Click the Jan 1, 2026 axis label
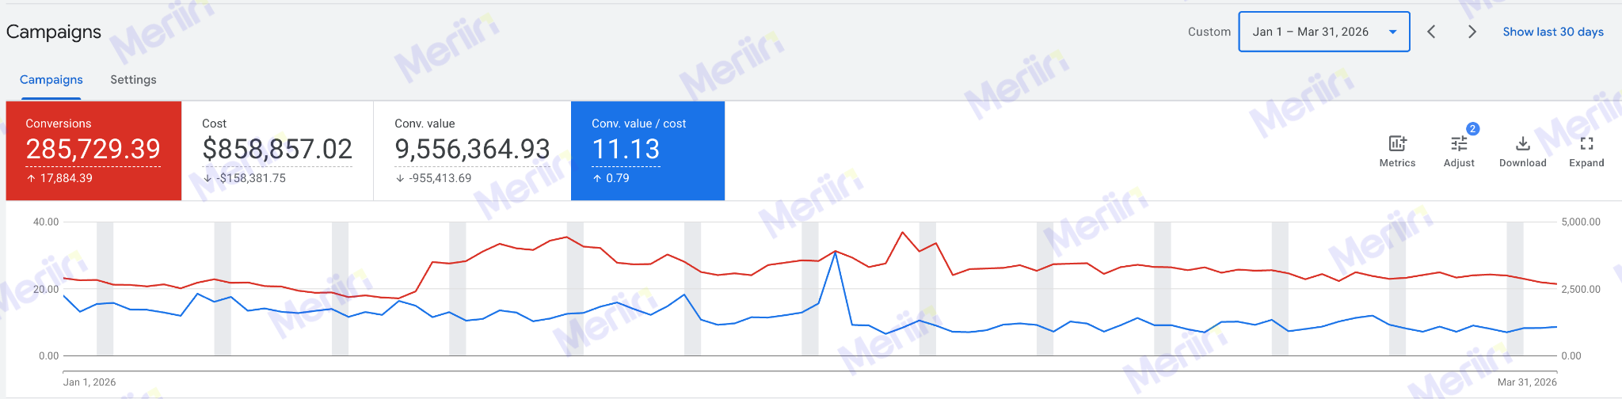This screenshot has width=1622, height=399. [89, 382]
